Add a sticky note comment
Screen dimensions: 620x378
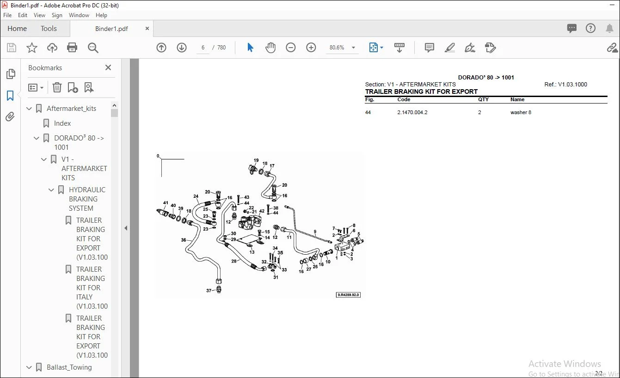[x=430, y=48]
